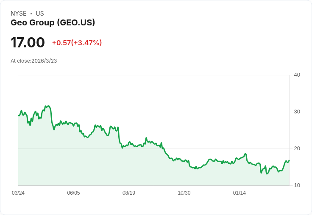Viewport: 312px width, 215px height.
Task: Click the 40 price axis label
Action: point(297,75)
